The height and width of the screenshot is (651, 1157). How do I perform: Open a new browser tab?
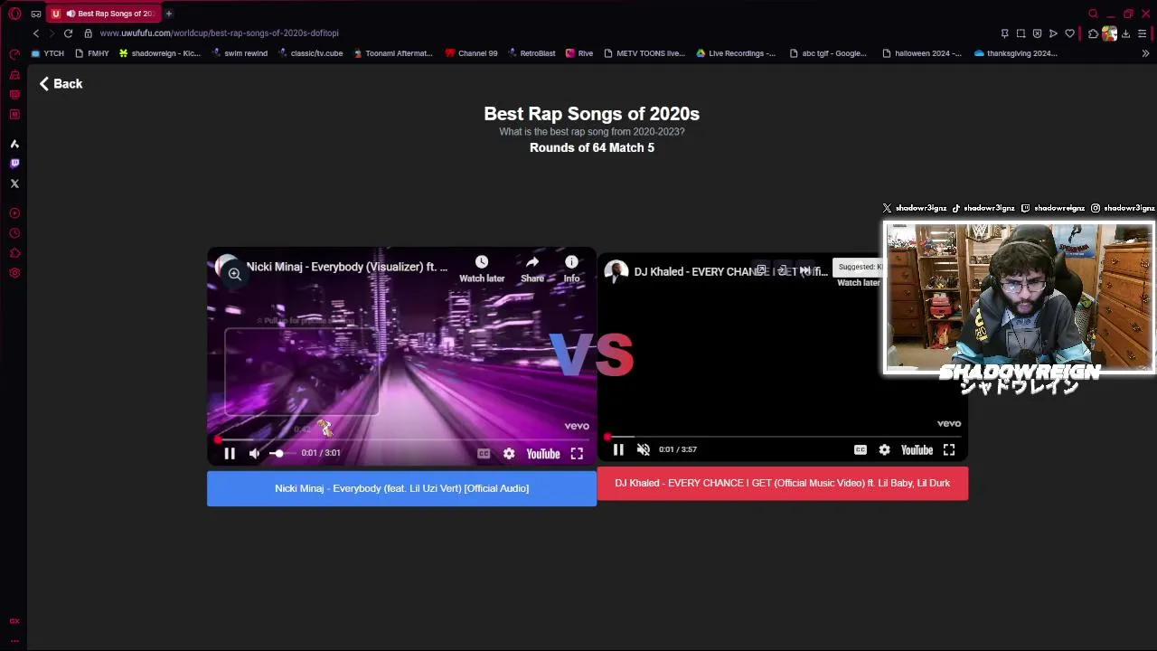click(x=168, y=14)
